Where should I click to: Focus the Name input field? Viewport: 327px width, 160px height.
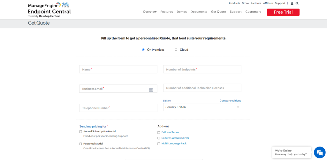pyautogui.click(x=118, y=69)
